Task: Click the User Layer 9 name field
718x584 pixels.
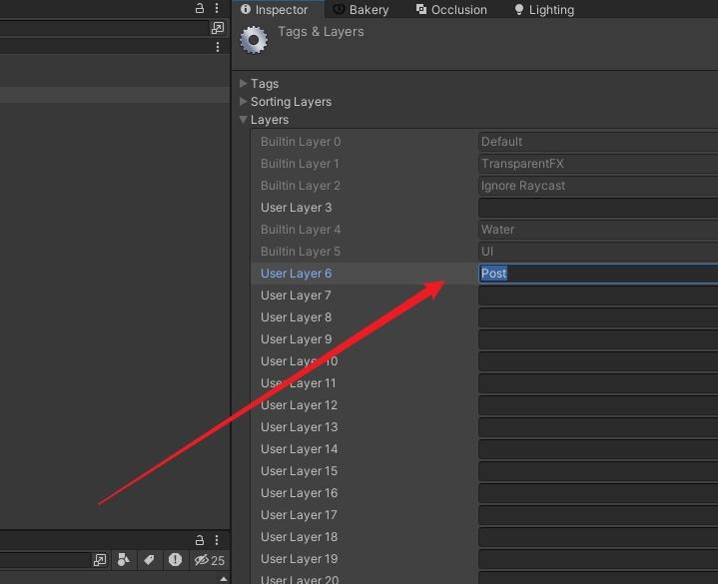Action: [598, 339]
